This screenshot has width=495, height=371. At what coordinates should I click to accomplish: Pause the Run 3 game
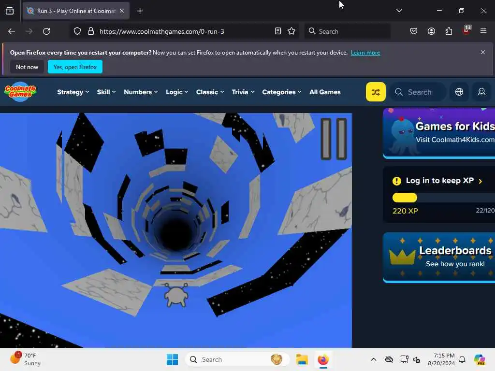[334, 139]
